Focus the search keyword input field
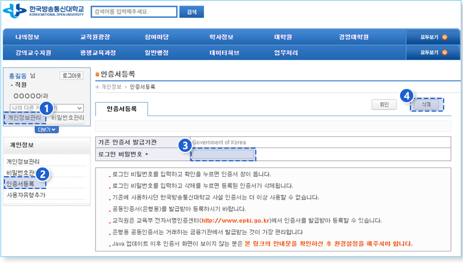The image size is (463, 263). point(134,12)
